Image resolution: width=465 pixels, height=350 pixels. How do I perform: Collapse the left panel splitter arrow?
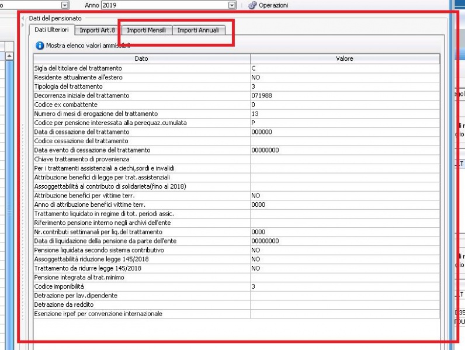coord(23,18)
